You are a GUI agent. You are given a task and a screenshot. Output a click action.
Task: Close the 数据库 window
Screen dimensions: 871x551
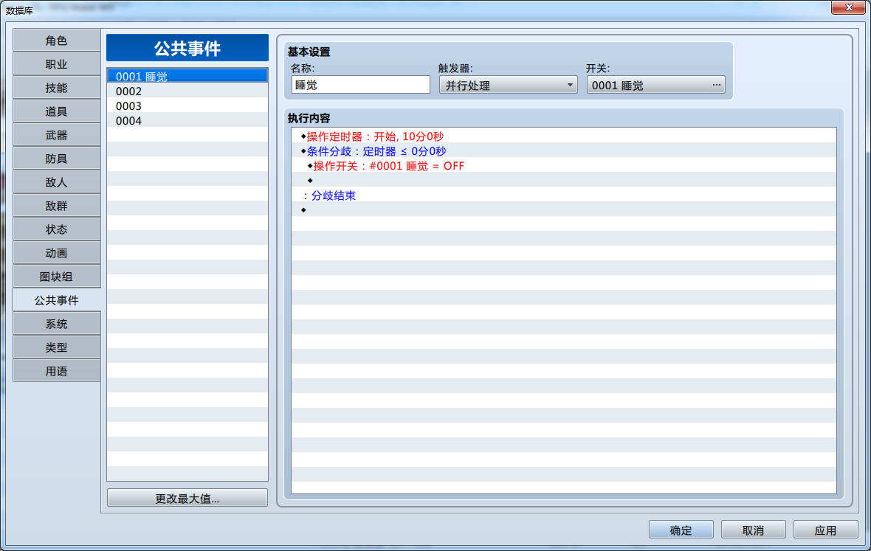[x=848, y=7]
